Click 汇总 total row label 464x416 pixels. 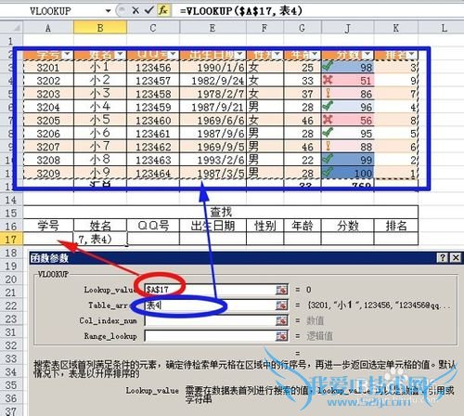click(x=100, y=185)
